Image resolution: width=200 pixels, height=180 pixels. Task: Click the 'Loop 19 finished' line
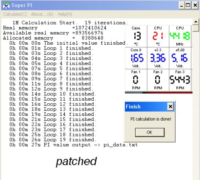pyautogui.click(x=53, y=140)
